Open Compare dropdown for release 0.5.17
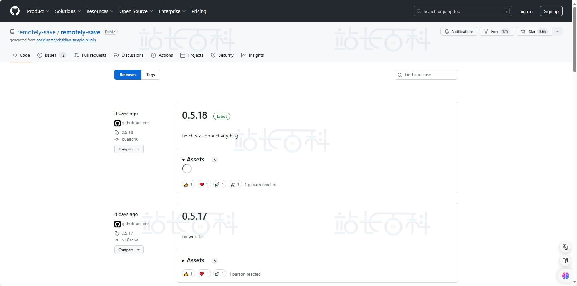This screenshot has width=577, height=286. pyautogui.click(x=129, y=250)
